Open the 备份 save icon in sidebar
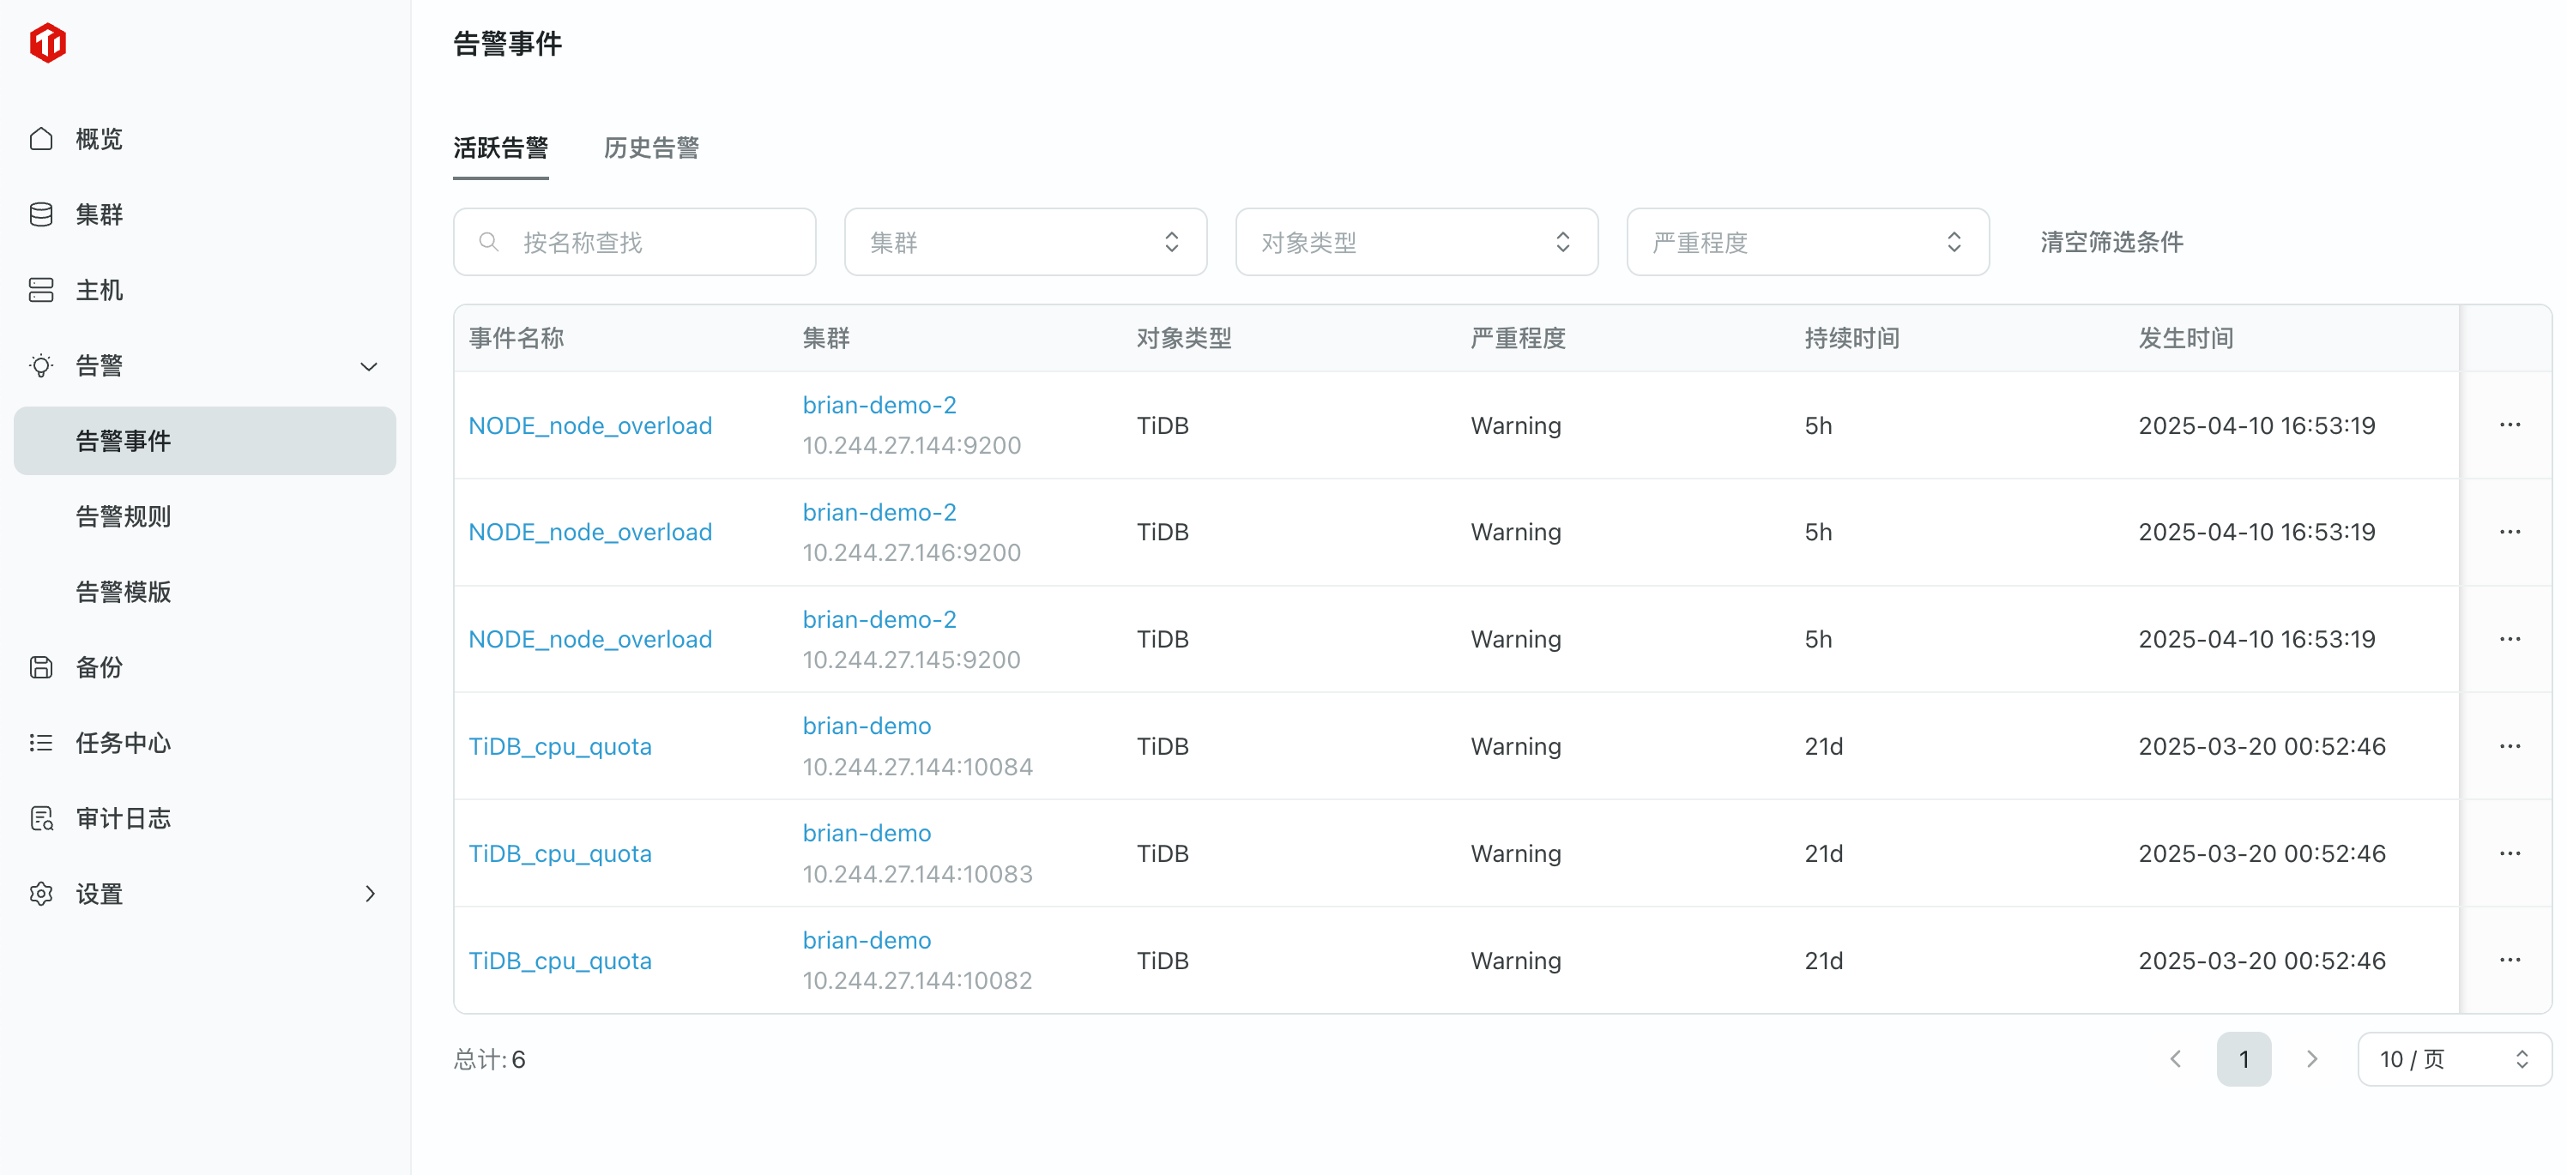 point(41,667)
